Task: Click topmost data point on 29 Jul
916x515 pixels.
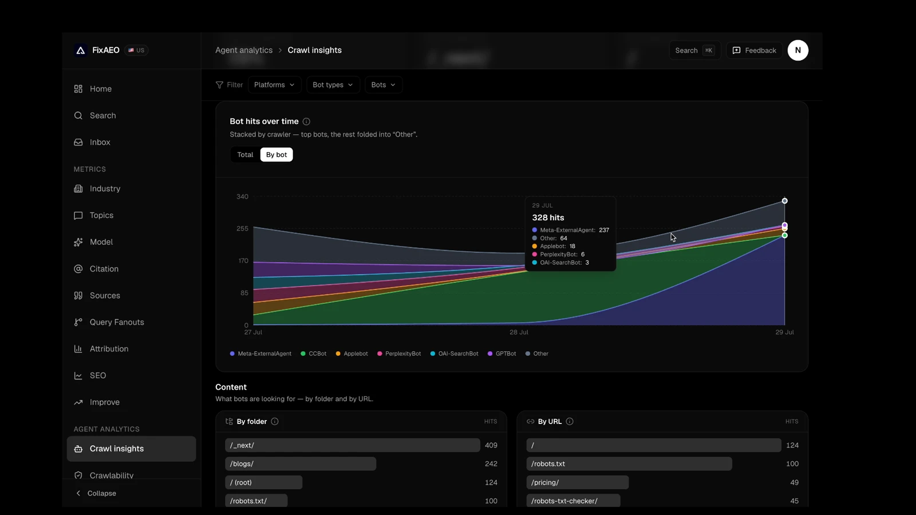Action: [785, 201]
